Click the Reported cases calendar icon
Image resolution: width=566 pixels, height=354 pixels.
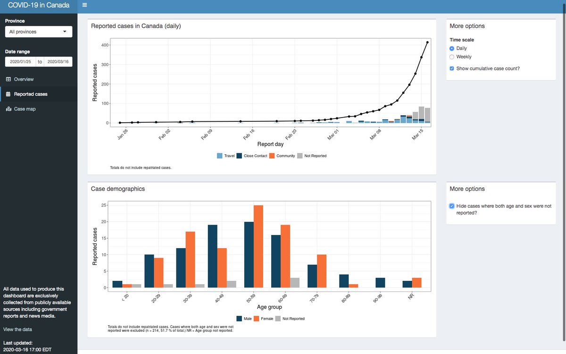point(8,94)
